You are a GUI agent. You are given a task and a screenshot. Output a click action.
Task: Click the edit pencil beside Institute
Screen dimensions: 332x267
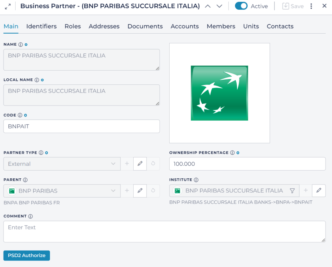click(319, 191)
